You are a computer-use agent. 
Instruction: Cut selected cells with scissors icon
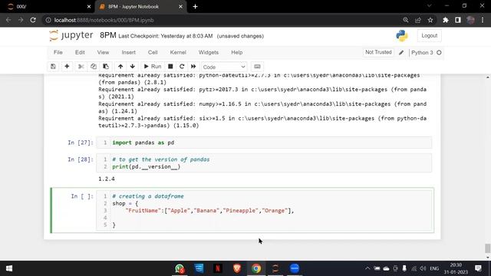(x=81, y=67)
